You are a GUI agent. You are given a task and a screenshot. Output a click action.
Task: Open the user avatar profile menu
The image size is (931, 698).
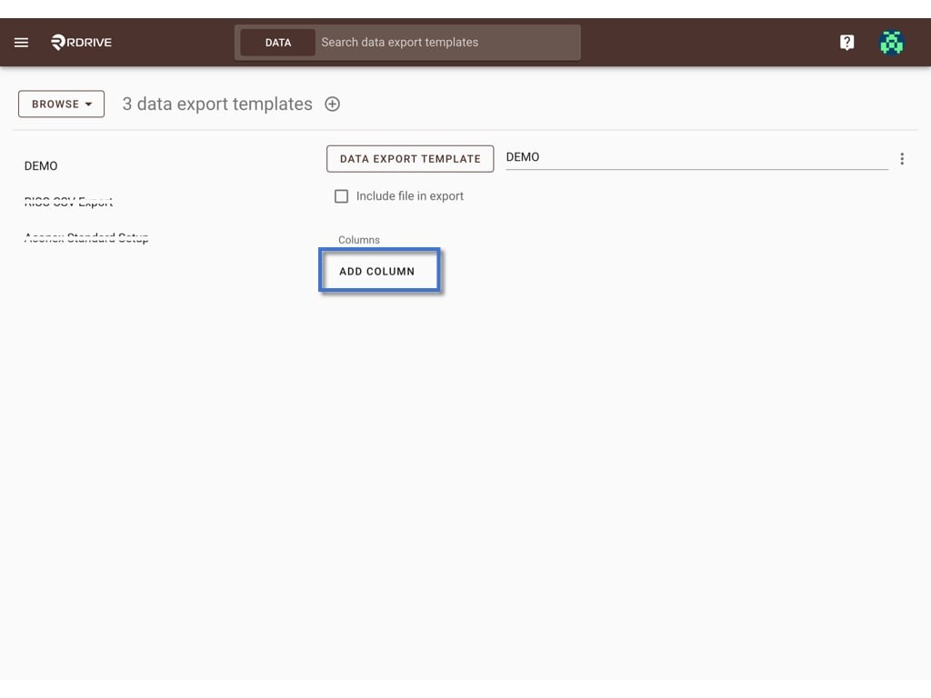891,42
